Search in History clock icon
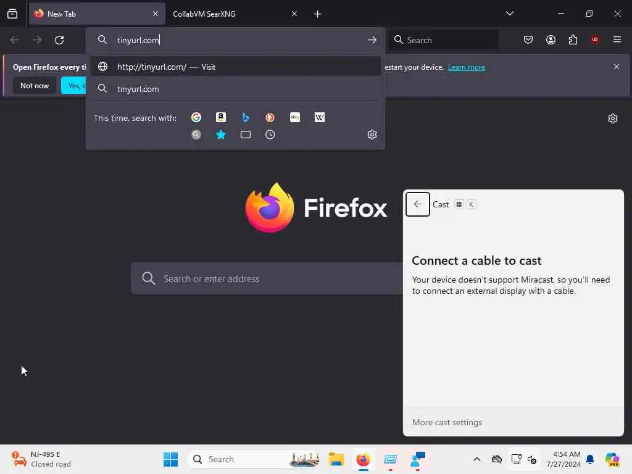632x474 pixels. coord(270,135)
